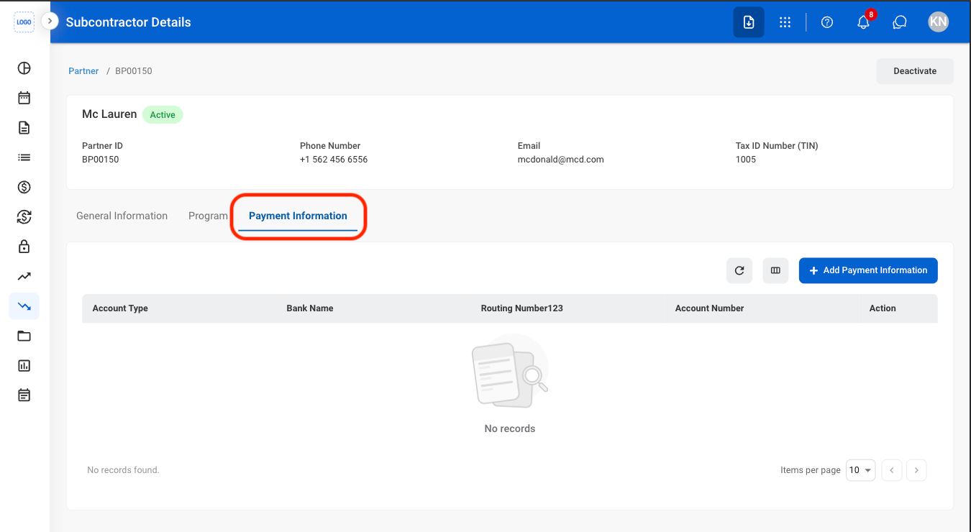Open the calendar icon in sidebar
The width and height of the screenshot is (971, 532).
tap(24, 98)
